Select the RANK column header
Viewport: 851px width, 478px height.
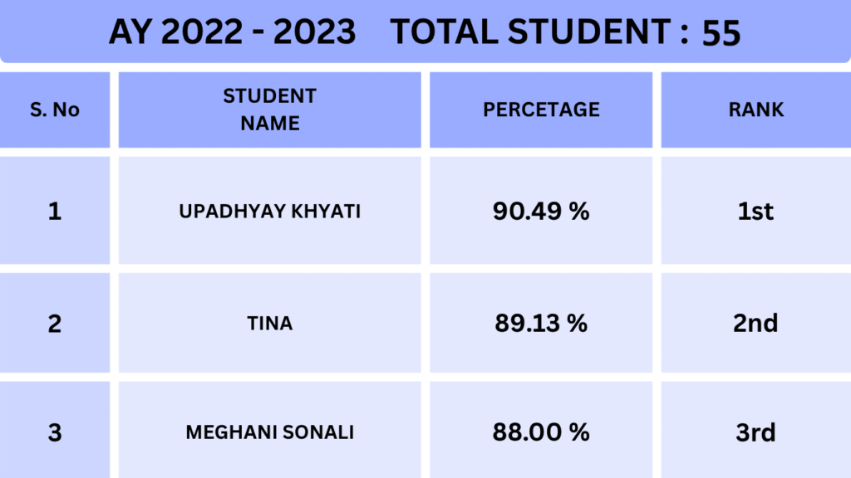coord(756,110)
